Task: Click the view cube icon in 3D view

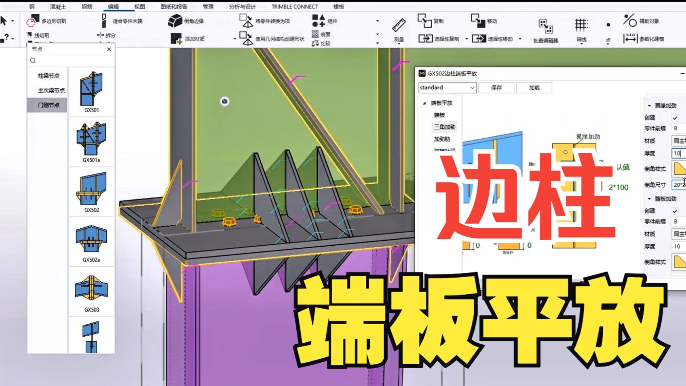Action: pos(225,101)
